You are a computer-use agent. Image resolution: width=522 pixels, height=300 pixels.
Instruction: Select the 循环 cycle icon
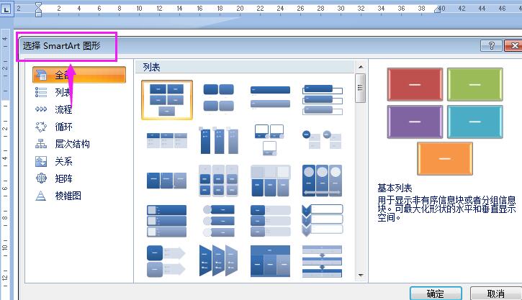click(x=41, y=127)
